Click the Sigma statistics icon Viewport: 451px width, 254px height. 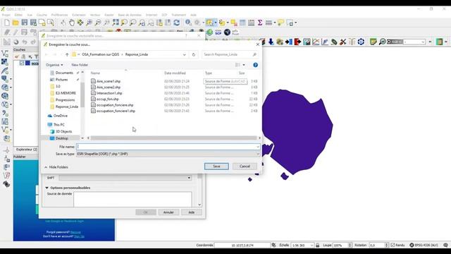[260, 23]
